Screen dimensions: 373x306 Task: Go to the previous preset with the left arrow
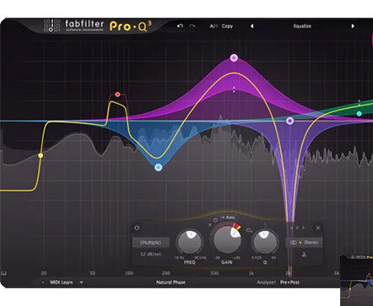pos(252,26)
